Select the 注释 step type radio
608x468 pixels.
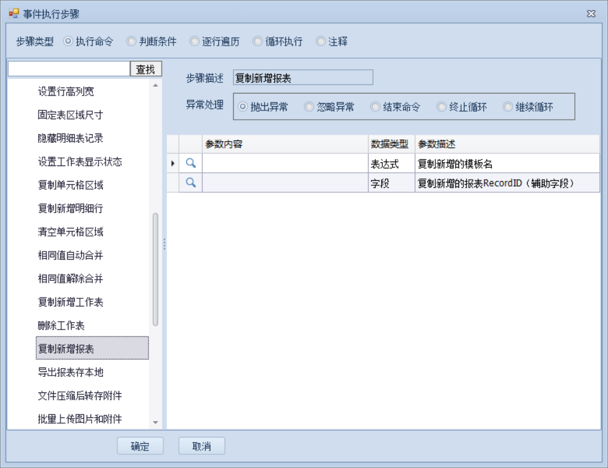pos(321,42)
